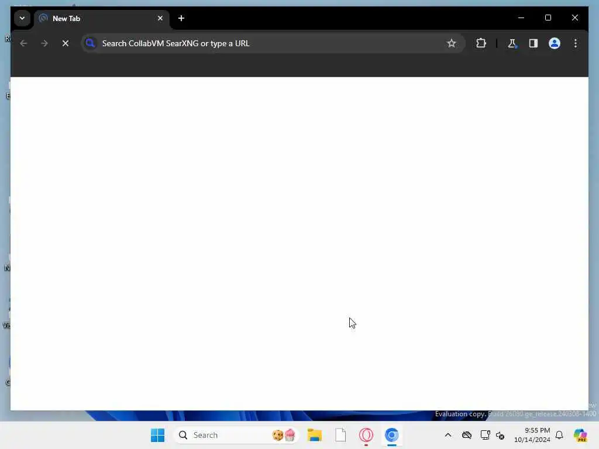Bookmark this tab with the star icon
599x449 pixels.
coord(452,43)
